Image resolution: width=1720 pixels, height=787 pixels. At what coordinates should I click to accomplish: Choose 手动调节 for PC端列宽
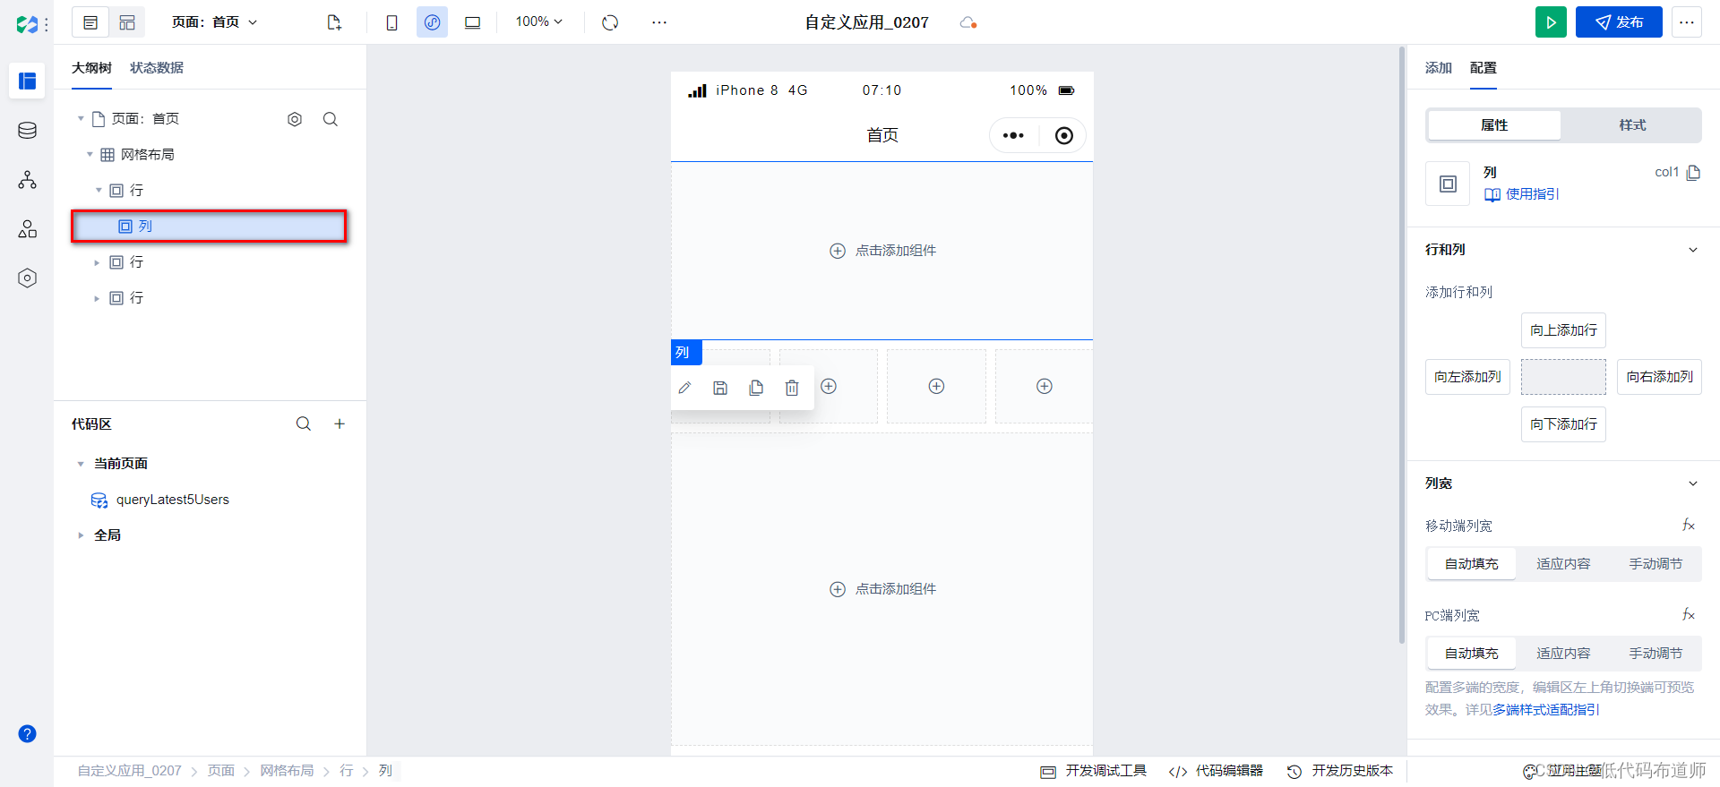pyautogui.click(x=1655, y=654)
